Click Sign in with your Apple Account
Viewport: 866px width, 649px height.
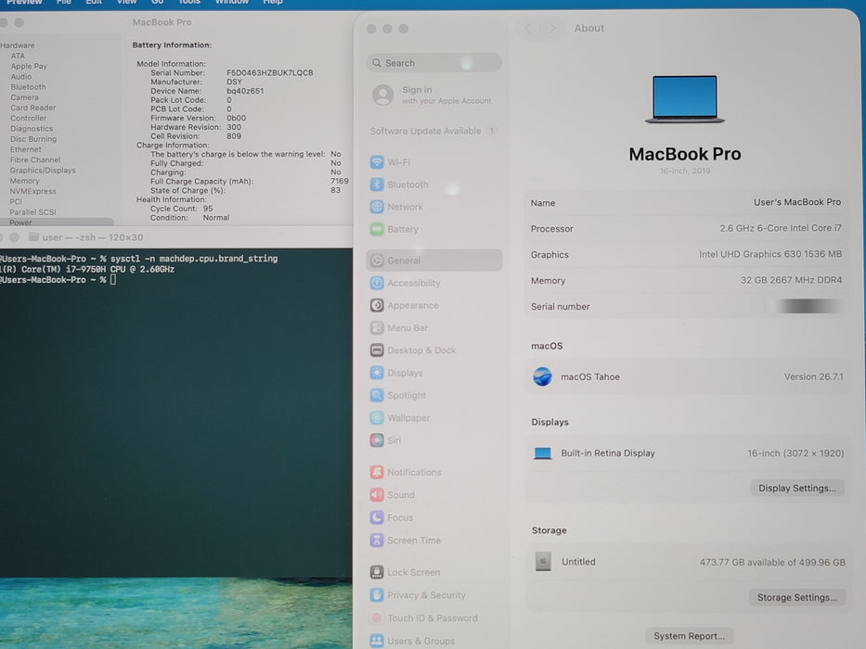point(433,95)
